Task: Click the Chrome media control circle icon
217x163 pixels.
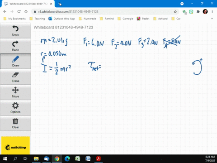Action: click(182, 4)
